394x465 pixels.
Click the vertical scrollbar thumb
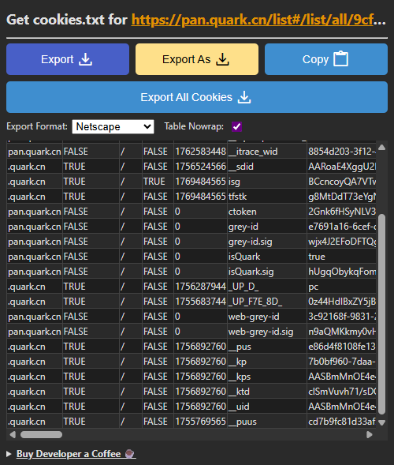[382, 313]
